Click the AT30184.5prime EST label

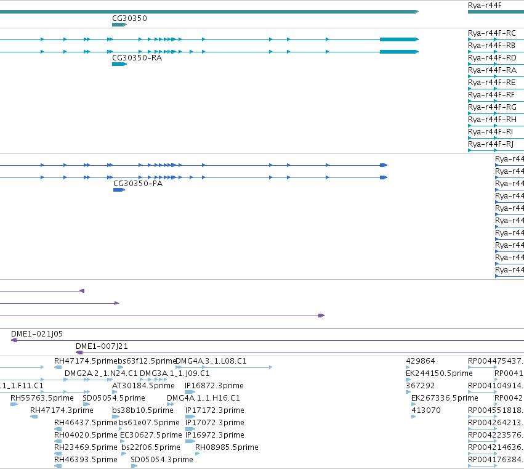point(143,386)
